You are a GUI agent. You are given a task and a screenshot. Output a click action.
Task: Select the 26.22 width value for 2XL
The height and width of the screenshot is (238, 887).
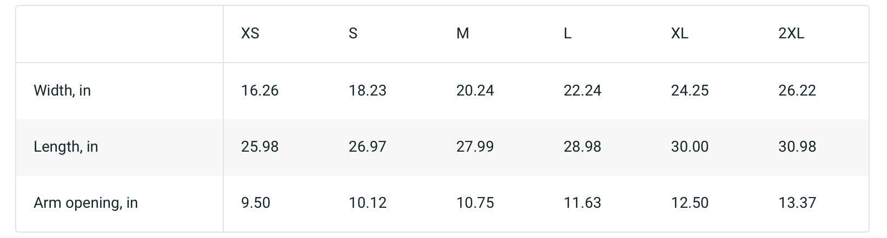click(x=797, y=91)
